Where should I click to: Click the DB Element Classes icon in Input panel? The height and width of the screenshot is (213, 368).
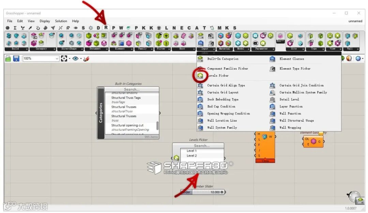pyautogui.click(x=200, y=43)
